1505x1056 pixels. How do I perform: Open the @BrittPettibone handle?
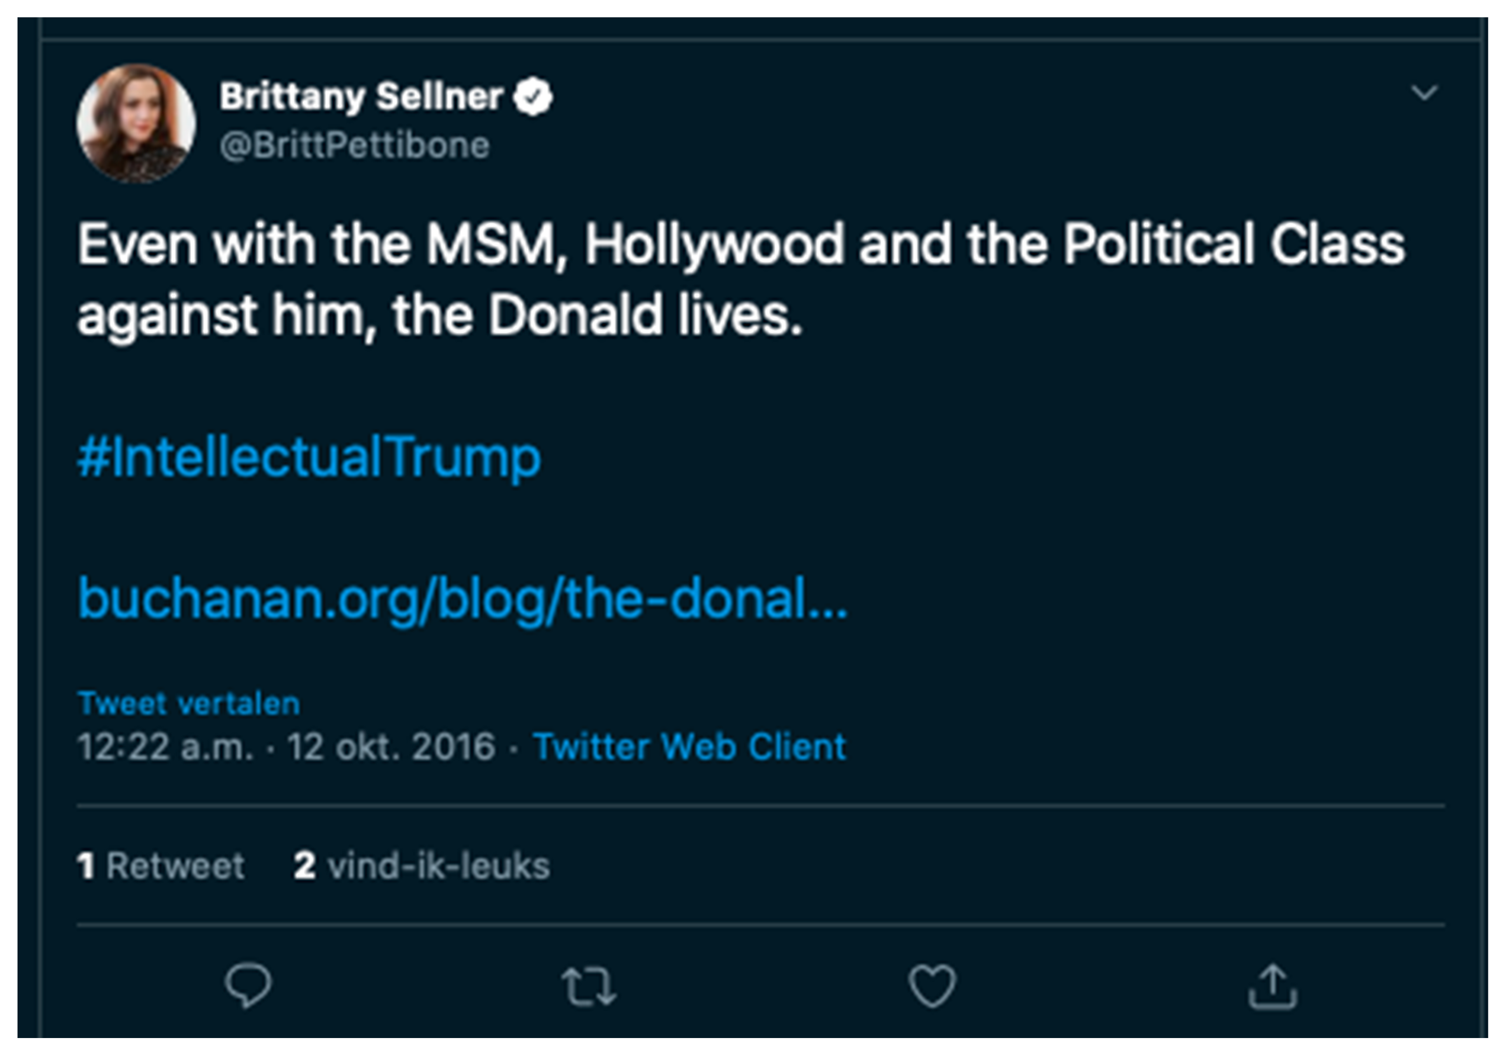(x=355, y=145)
